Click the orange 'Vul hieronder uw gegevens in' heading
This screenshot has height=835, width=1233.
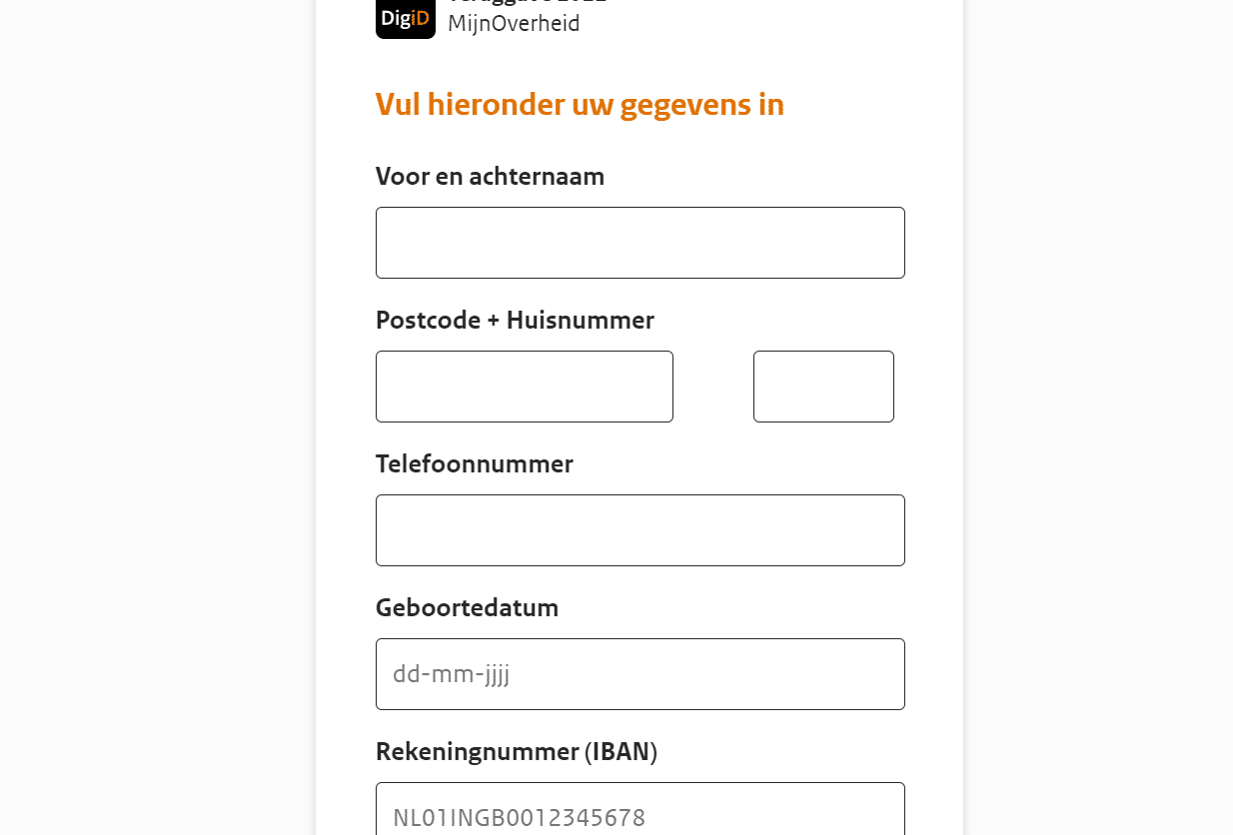(580, 104)
